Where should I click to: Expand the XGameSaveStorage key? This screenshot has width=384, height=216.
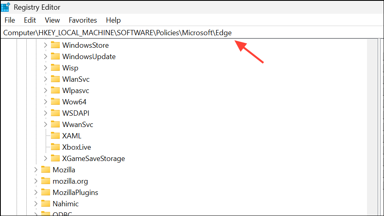pos(45,158)
